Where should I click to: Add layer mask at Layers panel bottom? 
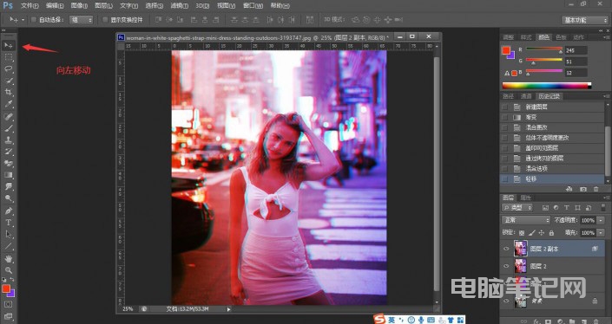[549, 321]
